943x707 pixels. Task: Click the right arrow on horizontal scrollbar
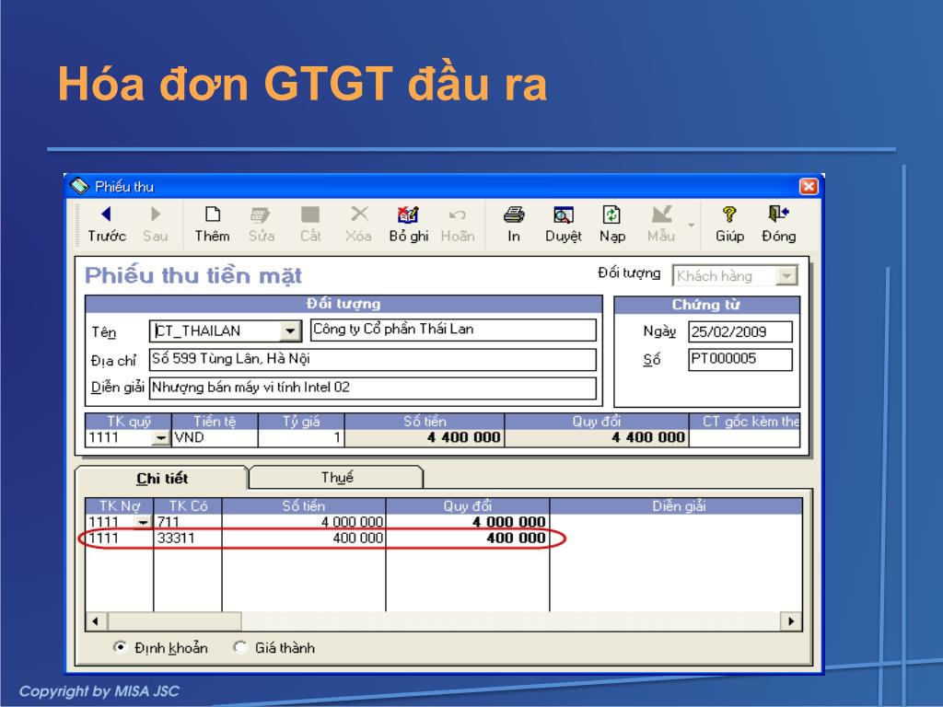click(791, 621)
